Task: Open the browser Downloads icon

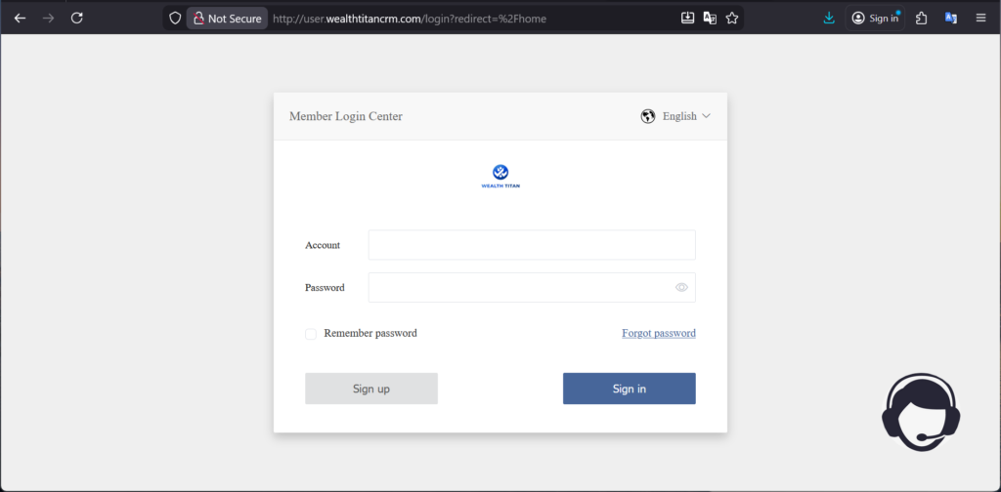Action: pyautogui.click(x=829, y=18)
